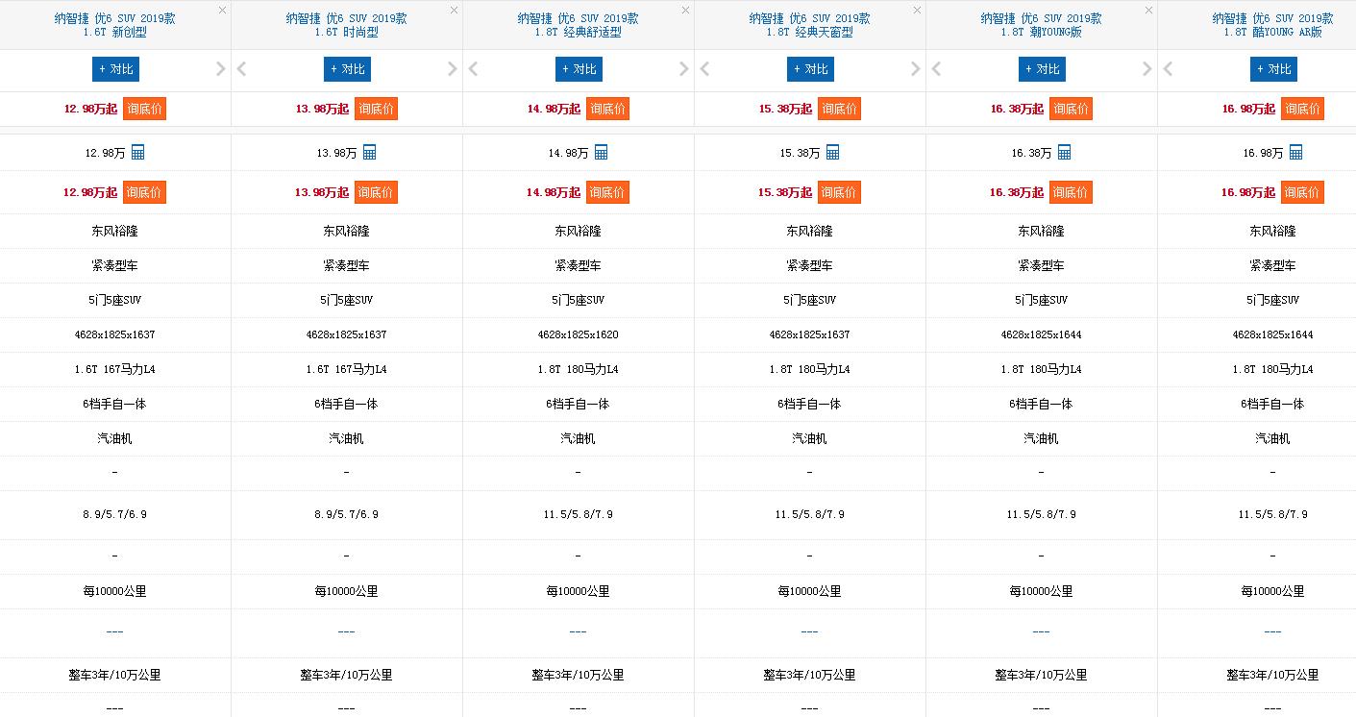The height and width of the screenshot is (717, 1356).
Task: Move 1.8T 经典舒适型 column right
Action: click(x=684, y=69)
